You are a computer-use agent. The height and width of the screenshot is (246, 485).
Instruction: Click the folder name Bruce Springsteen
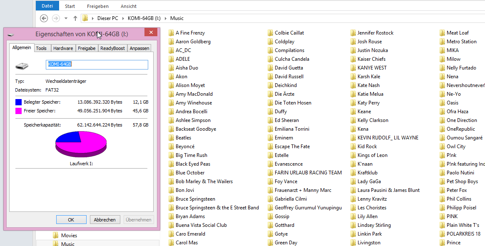pyautogui.click(x=196, y=199)
